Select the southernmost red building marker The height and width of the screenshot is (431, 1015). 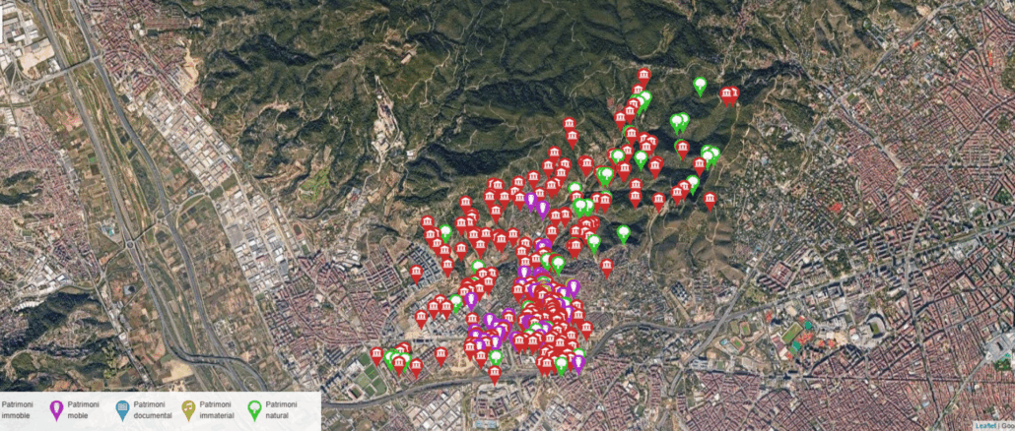click(495, 373)
